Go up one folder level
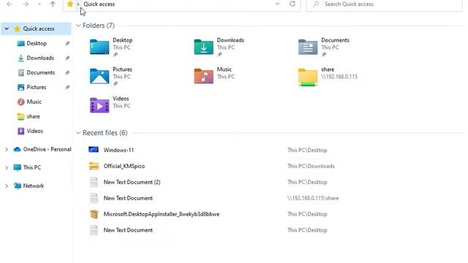468x263 pixels. click(x=53, y=4)
